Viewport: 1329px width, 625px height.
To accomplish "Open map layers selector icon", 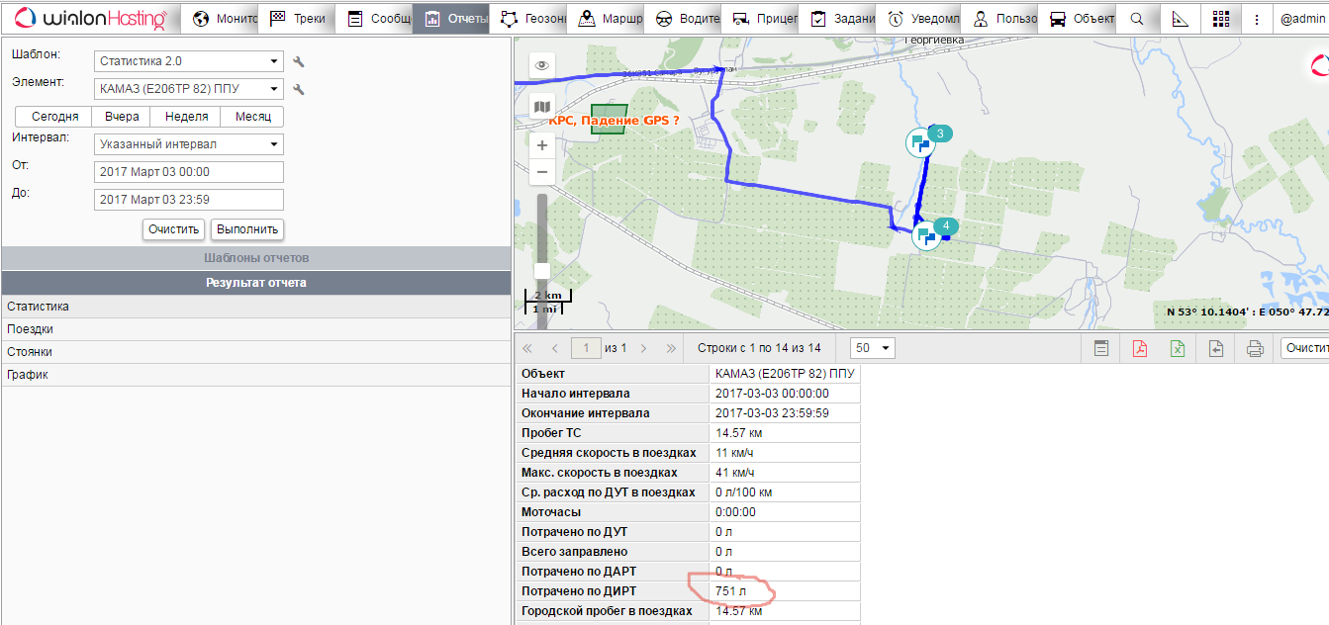I will pyautogui.click(x=542, y=106).
